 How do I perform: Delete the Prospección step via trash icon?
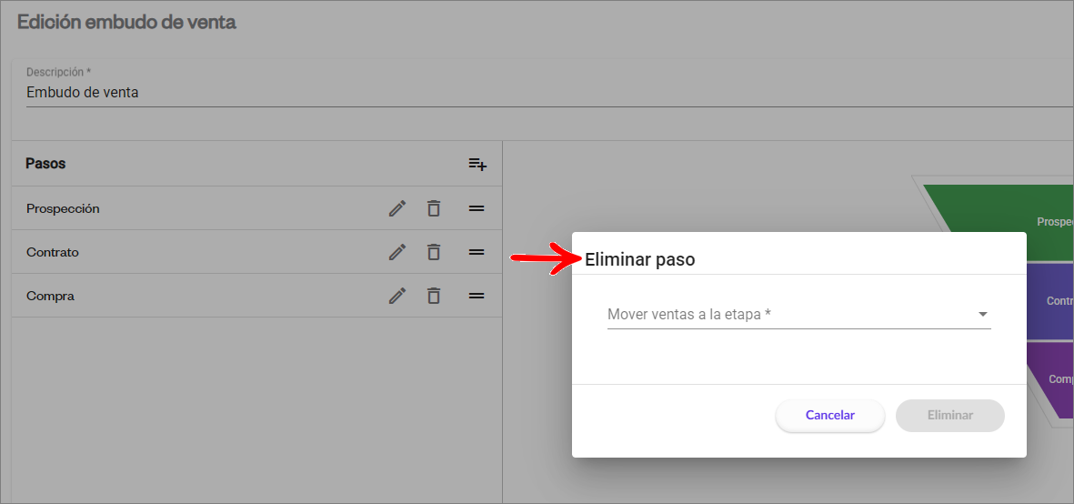point(434,208)
